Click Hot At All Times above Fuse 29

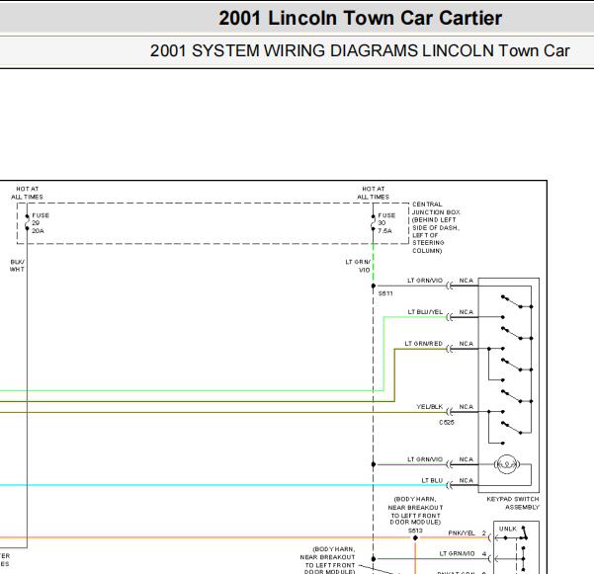pyautogui.click(x=27, y=193)
